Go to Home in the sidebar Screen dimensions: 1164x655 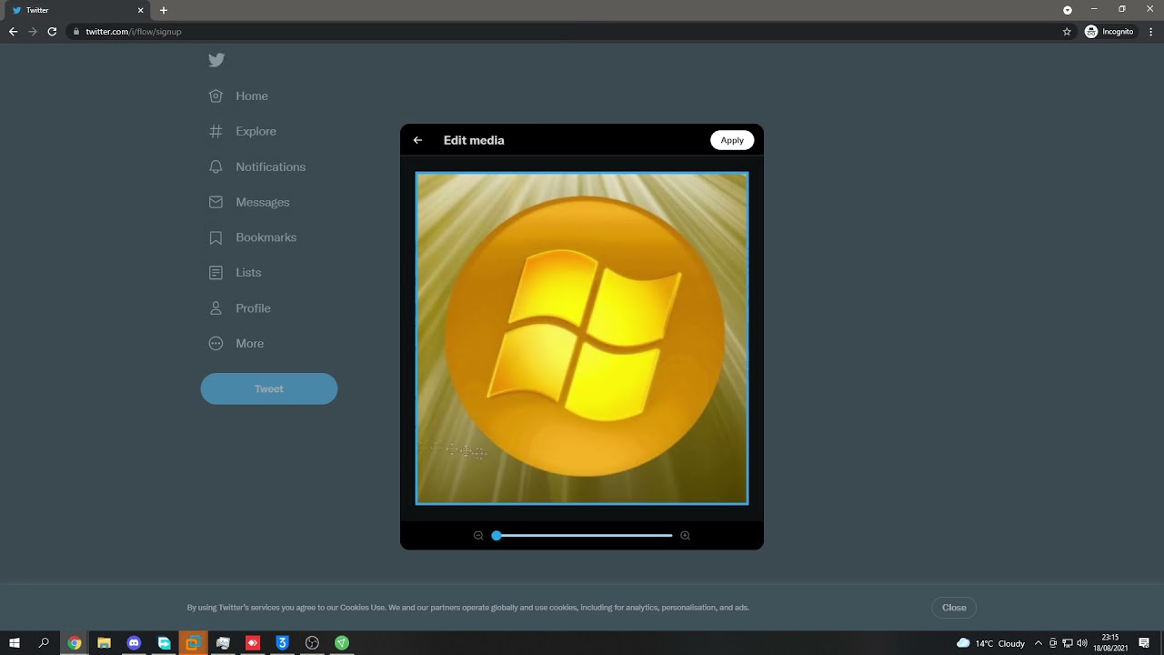coord(252,96)
